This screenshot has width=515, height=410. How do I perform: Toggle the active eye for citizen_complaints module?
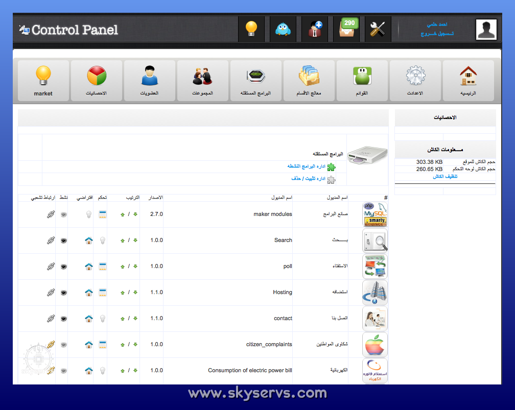tap(64, 345)
